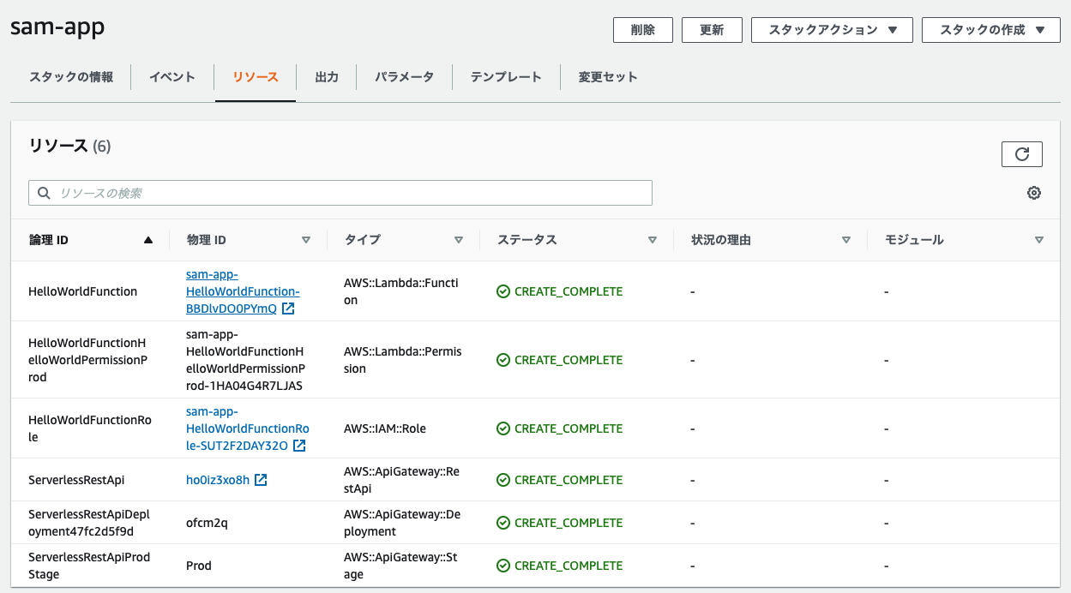Select HelloWorldFunctionHelloWorldPermissionProd logical ID
The image size is (1071, 593).
click(x=89, y=360)
